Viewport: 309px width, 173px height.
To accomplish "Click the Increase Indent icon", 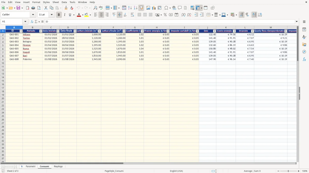I will click(x=196, y=15).
